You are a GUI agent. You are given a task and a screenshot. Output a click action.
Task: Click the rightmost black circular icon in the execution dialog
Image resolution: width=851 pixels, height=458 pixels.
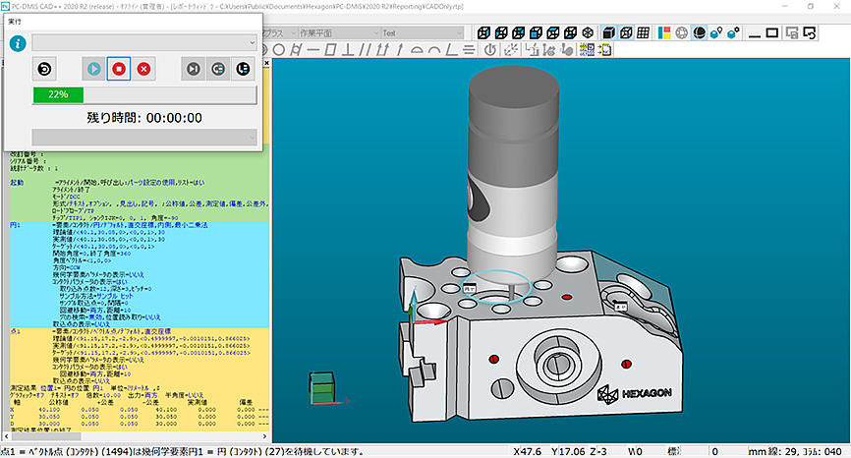(x=243, y=69)
